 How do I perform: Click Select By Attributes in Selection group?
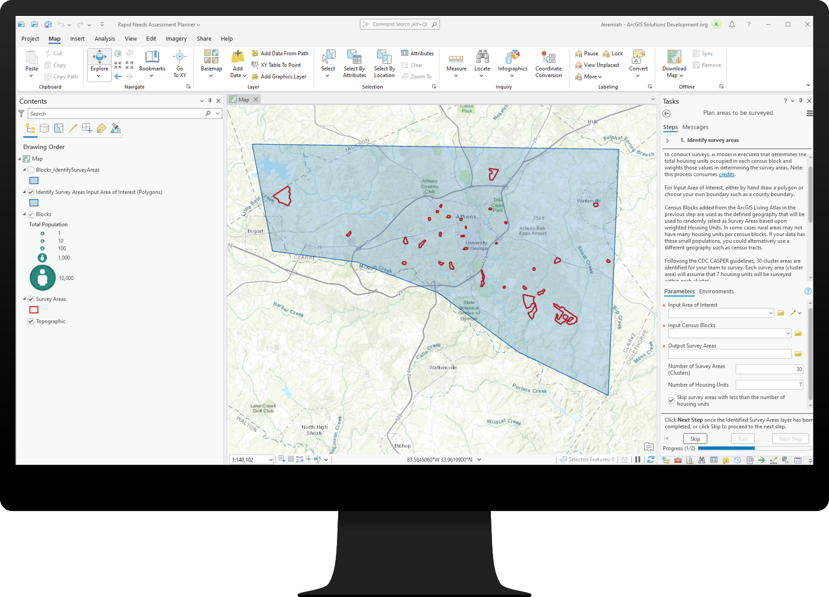coord(354,63)
